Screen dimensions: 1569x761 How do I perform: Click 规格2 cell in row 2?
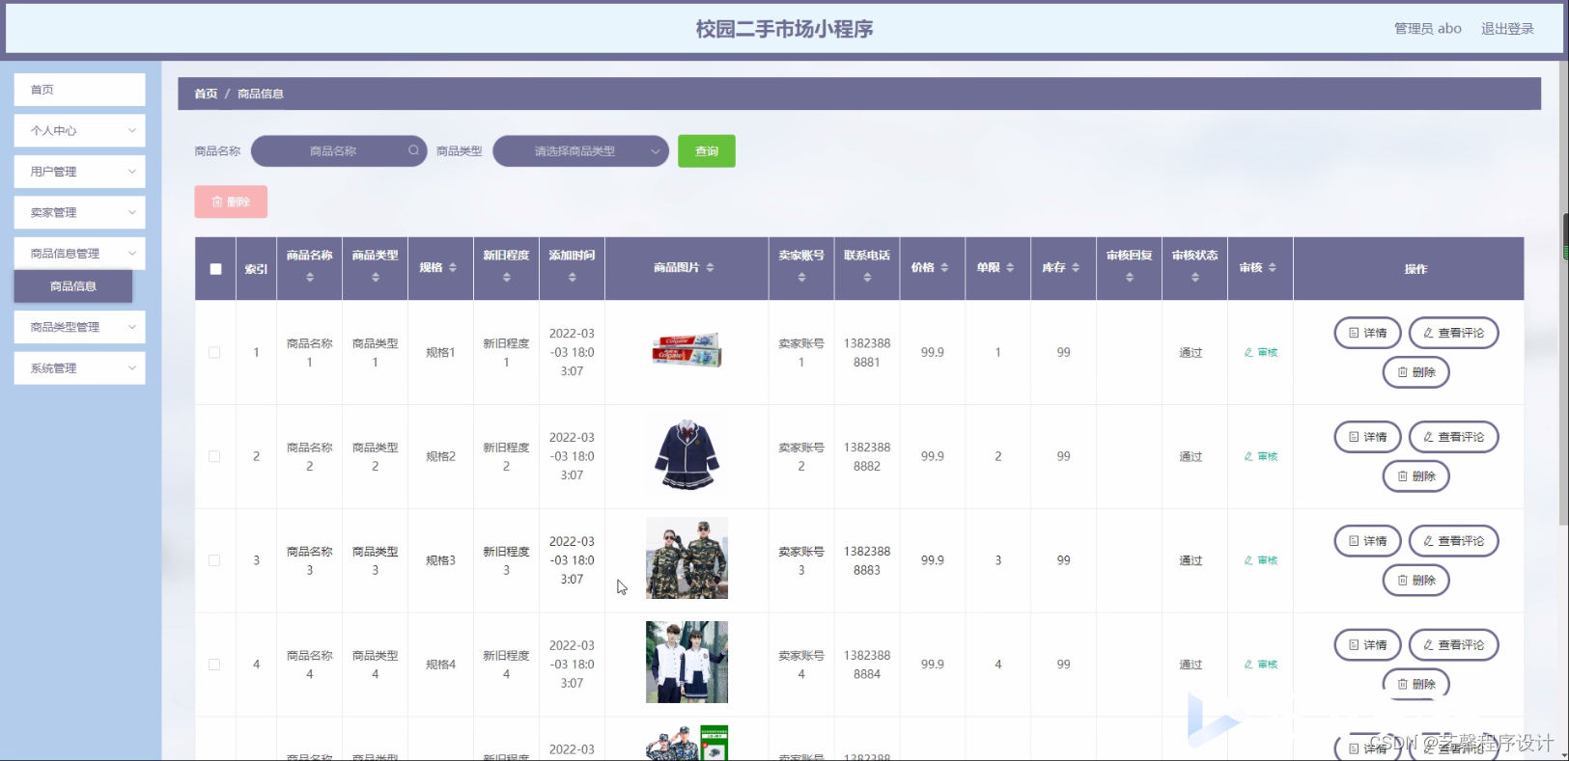coord(440,457)
